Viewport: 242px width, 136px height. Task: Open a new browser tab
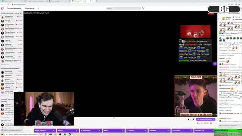(97, 1)
